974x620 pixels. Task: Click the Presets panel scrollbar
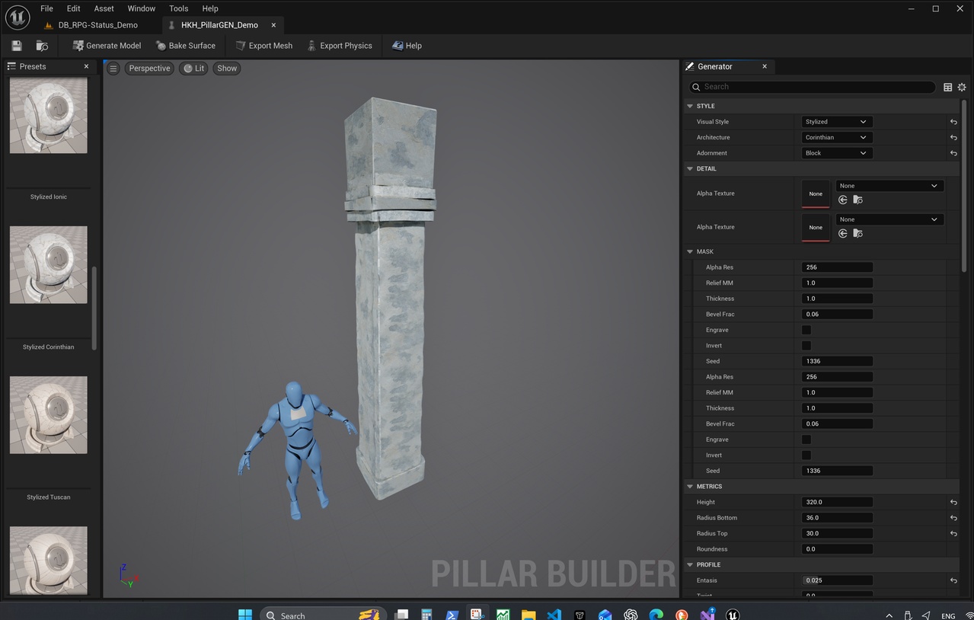point(94,308)
